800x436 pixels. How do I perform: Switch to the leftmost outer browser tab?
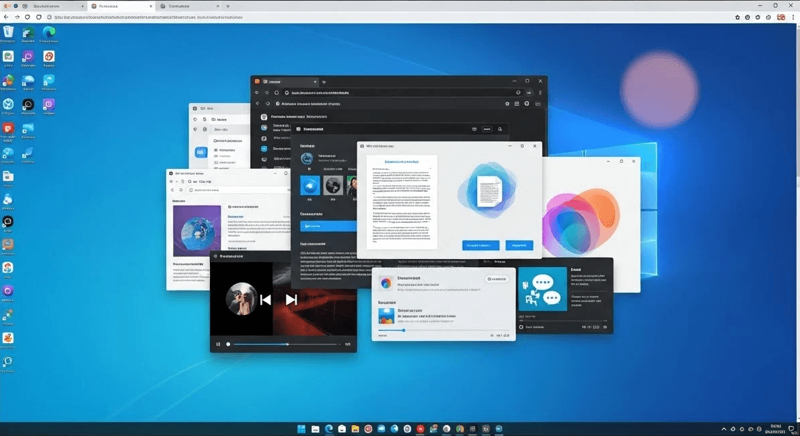pos(52,6)
